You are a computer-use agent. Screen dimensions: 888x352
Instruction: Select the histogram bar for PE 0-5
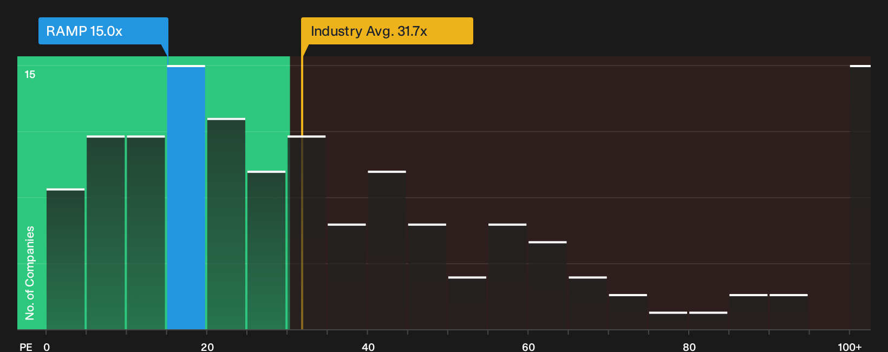click(x=66, y=259)
